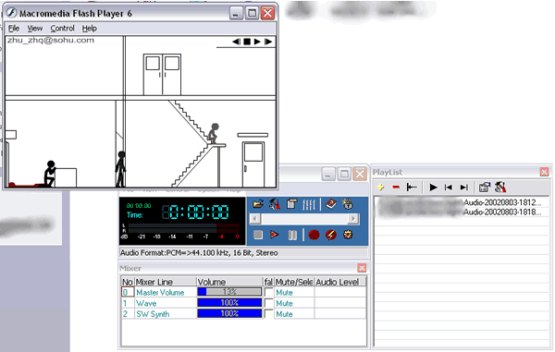
Task: Click the open folder icon in the recorder
Action: (x=258, y=204)
